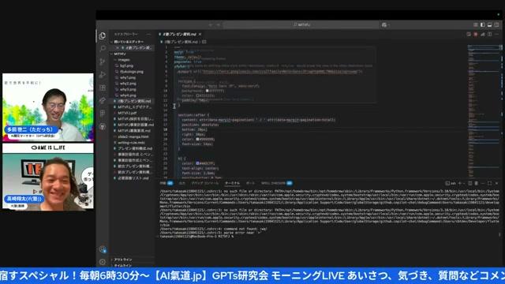
Task: Open why3.png in the explorer
Action: point(128,89)
